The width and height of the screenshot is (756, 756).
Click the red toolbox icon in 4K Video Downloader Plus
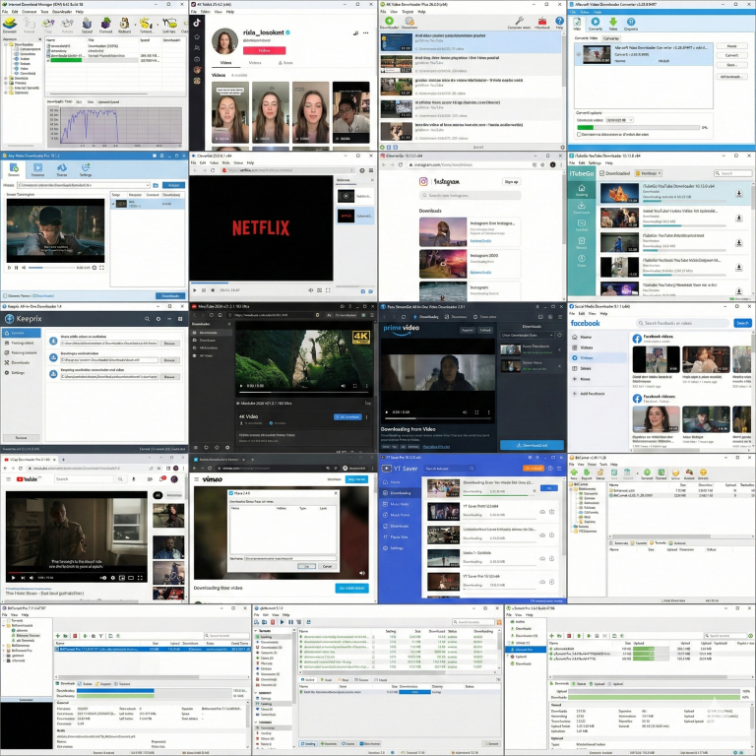tap(542, 22)
